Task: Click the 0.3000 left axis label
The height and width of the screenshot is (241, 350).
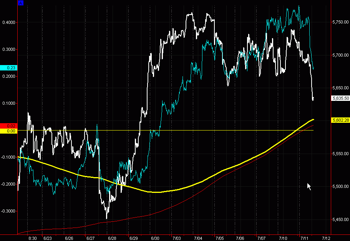Action: pyautogui.click(x=9, y=49)
